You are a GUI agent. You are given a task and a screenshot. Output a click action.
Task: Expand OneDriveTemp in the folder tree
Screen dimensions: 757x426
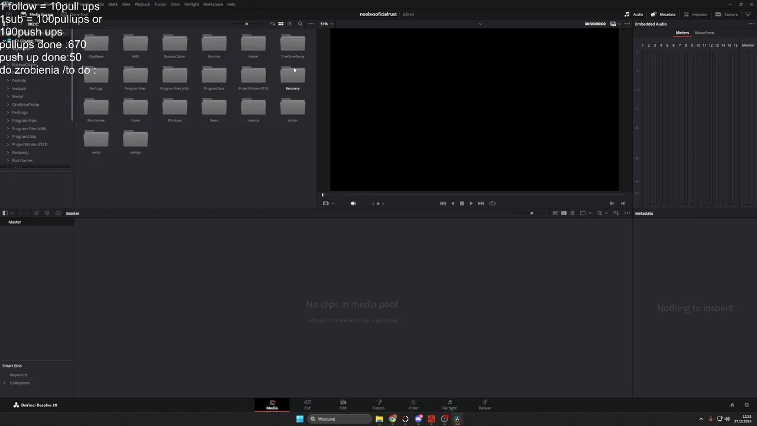8,104
